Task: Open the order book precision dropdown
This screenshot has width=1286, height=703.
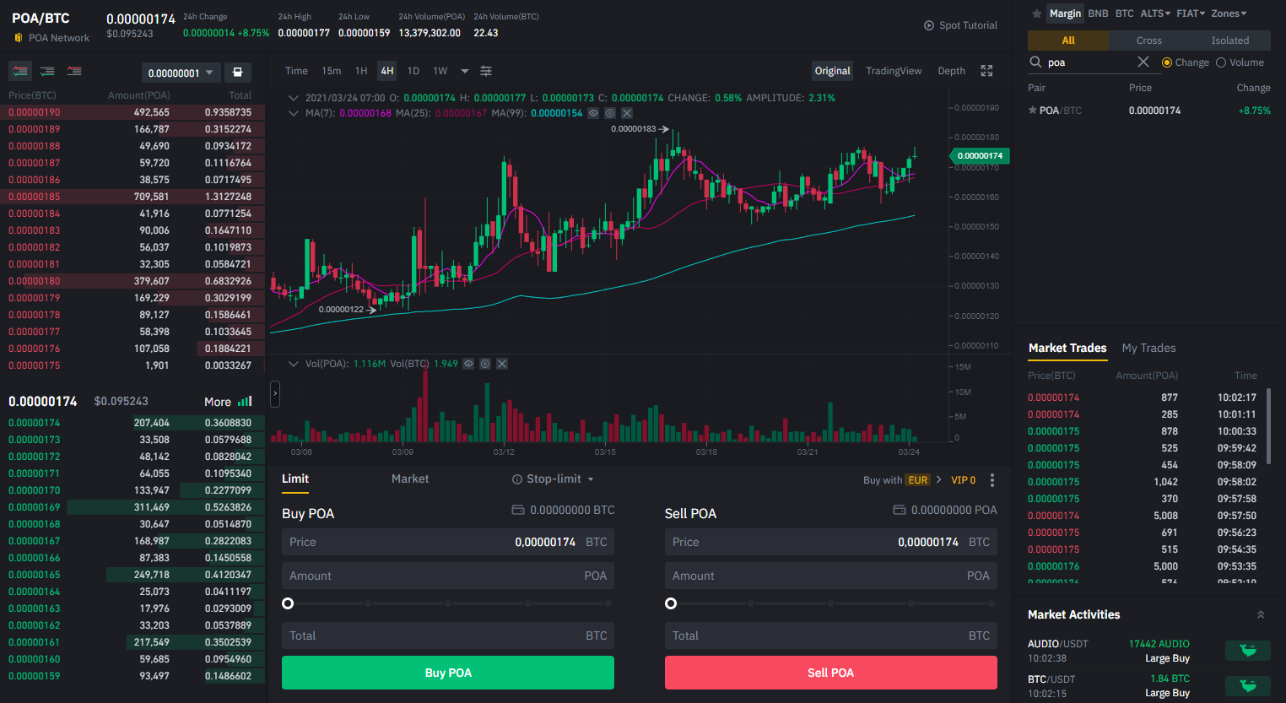Action: 181,73
